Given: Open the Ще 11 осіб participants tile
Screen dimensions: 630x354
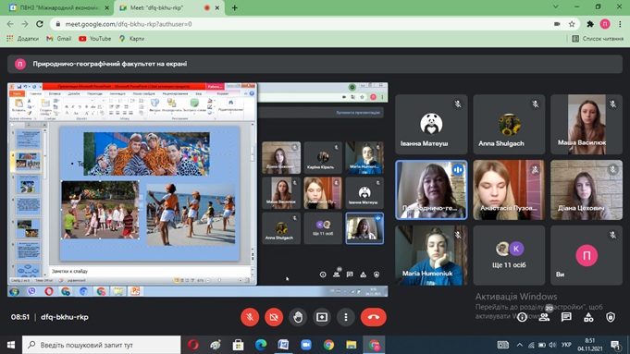Looking at the screenshot, I should [509, 255].
